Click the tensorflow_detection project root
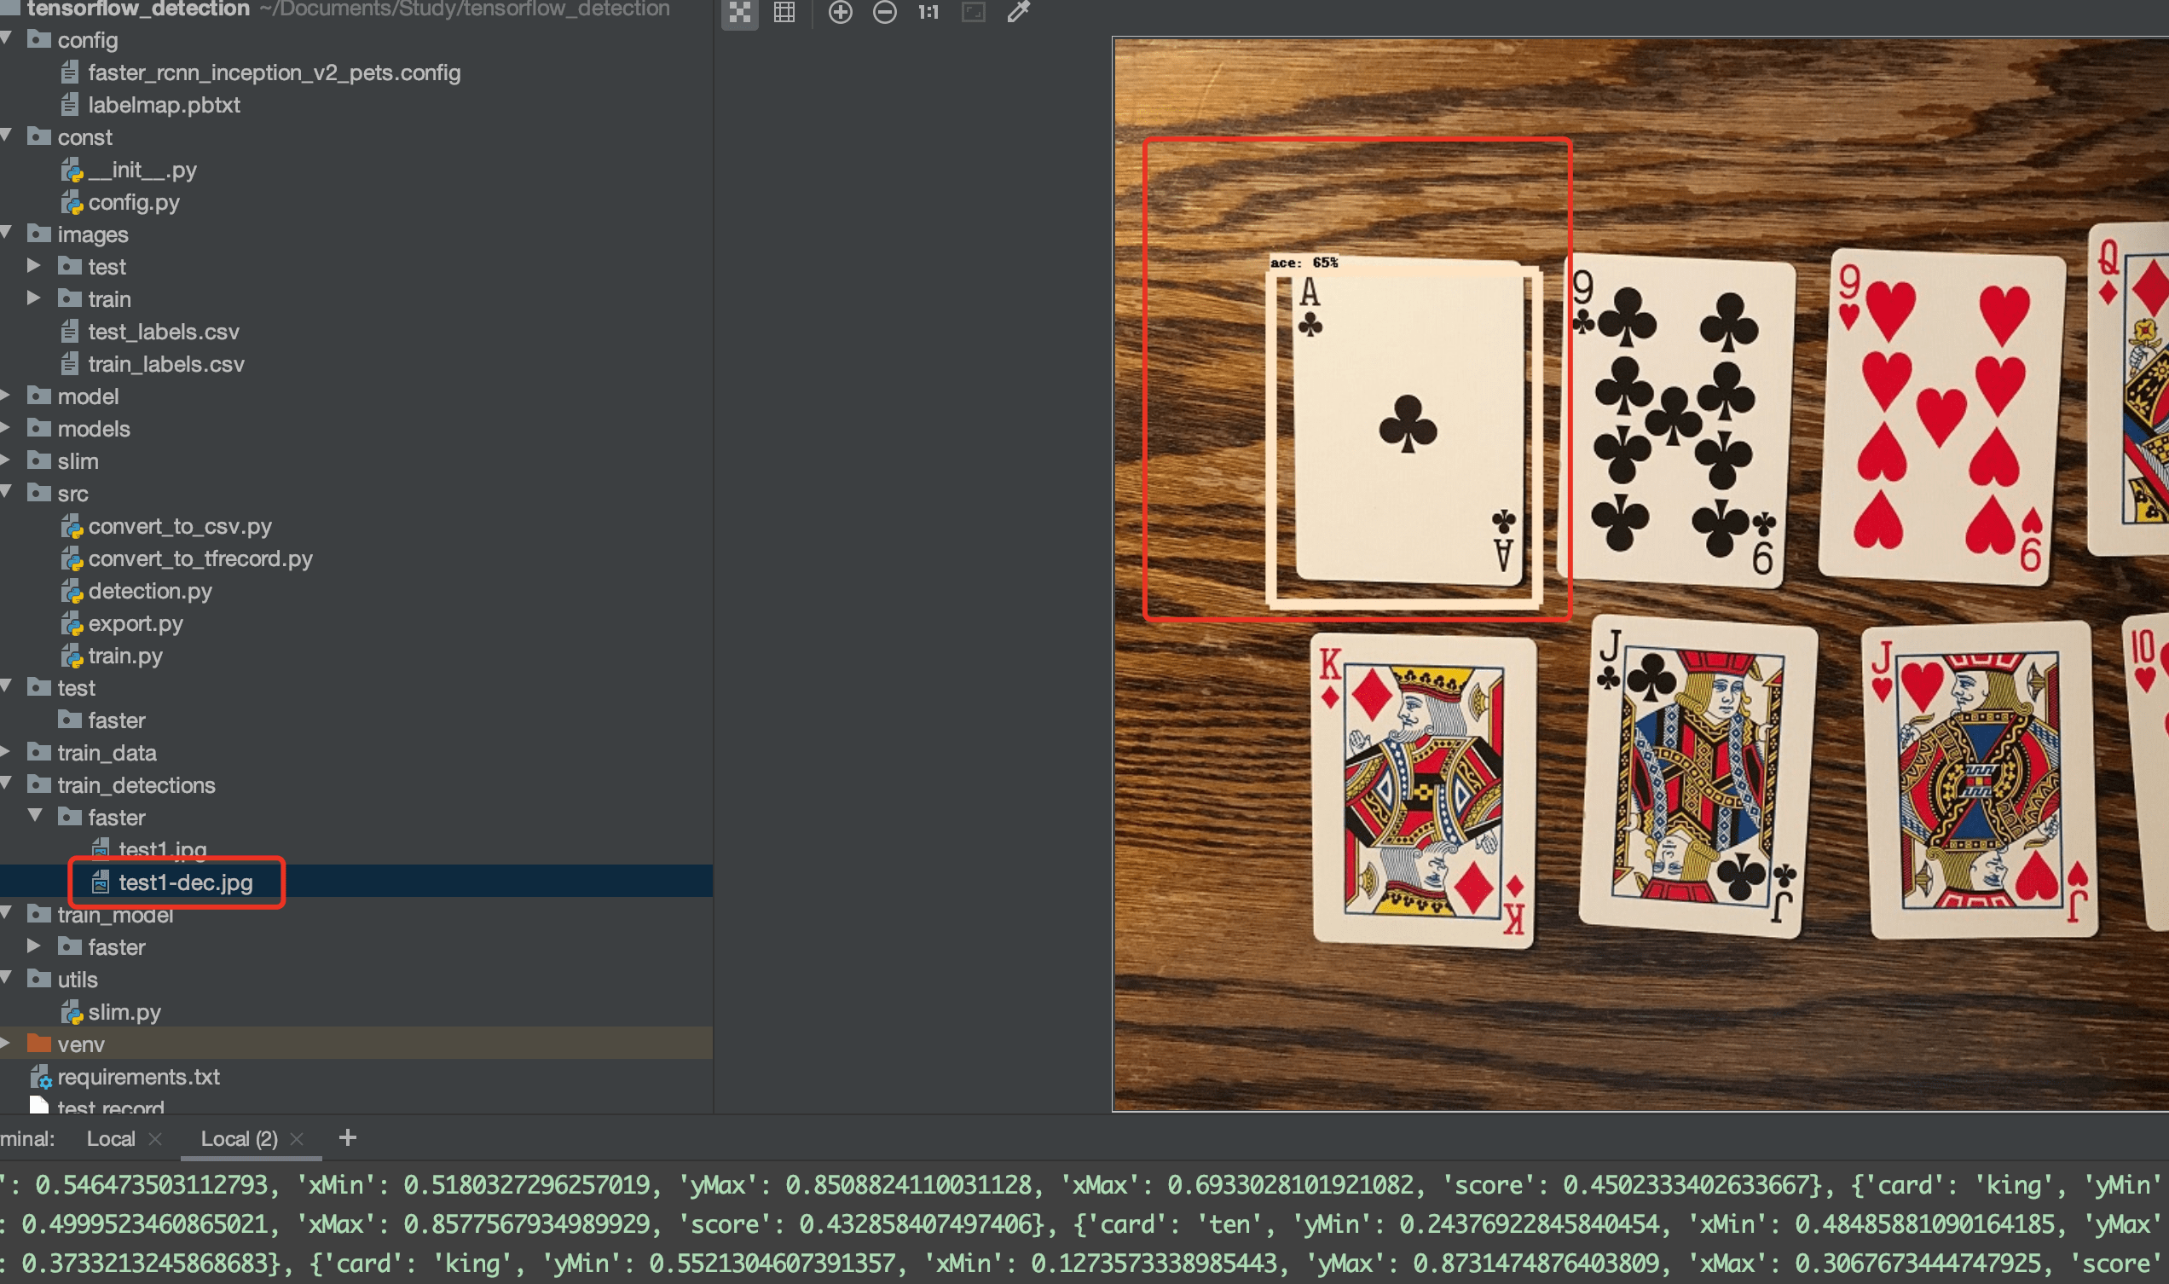 point(138,9)
